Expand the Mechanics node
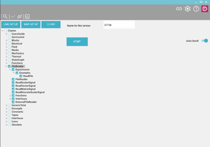 coord(6,53)
